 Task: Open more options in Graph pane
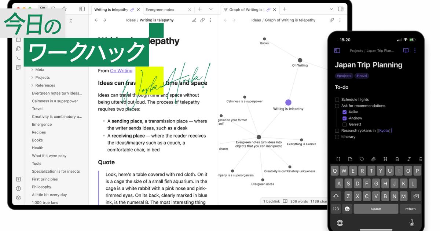(x=340, y=20)
